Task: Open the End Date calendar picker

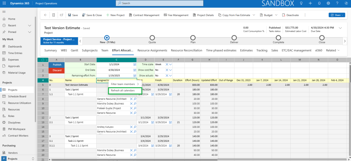Action: [x=135, y=70]
